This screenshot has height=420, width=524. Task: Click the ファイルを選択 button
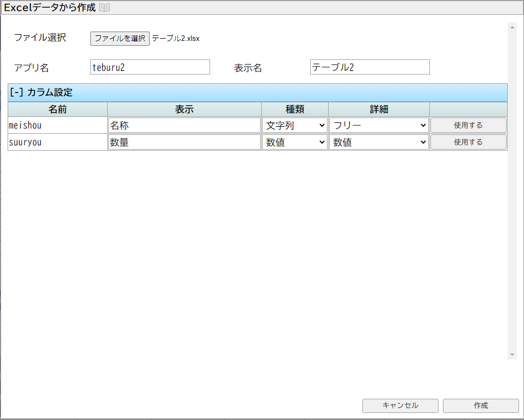click(x=120, y=38)
